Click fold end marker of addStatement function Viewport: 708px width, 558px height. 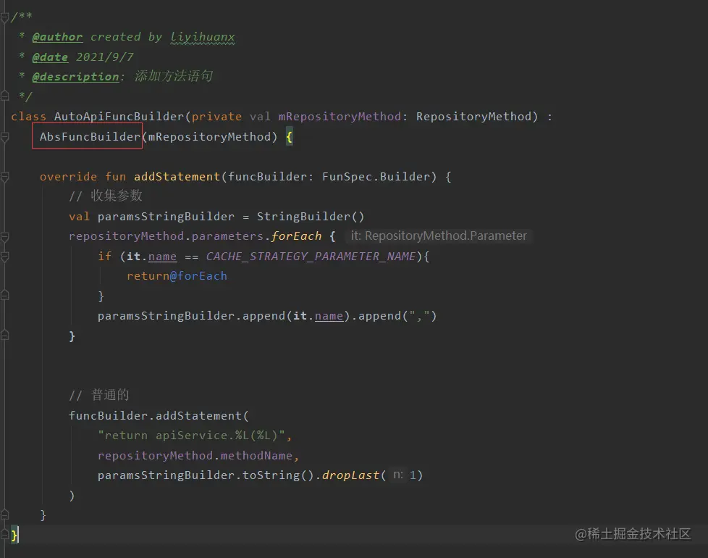click(x=4, y=515)
